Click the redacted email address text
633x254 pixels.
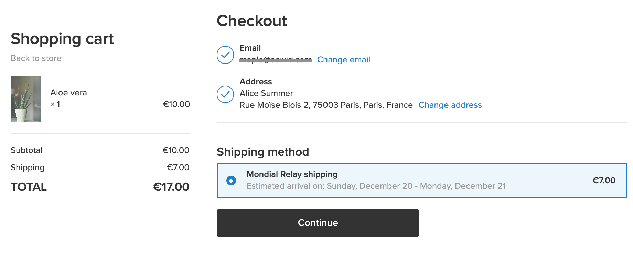coord(276,60)
